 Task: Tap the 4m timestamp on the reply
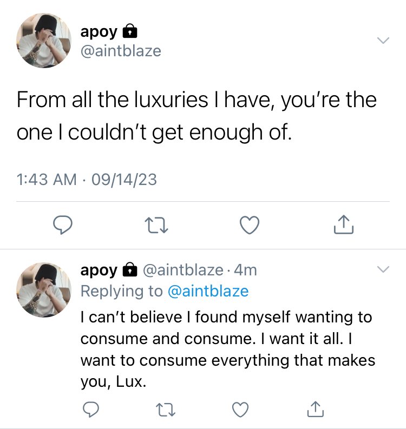246,270
